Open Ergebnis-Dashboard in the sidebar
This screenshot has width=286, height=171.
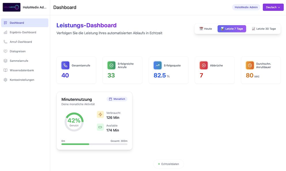(x=23, y=32)
